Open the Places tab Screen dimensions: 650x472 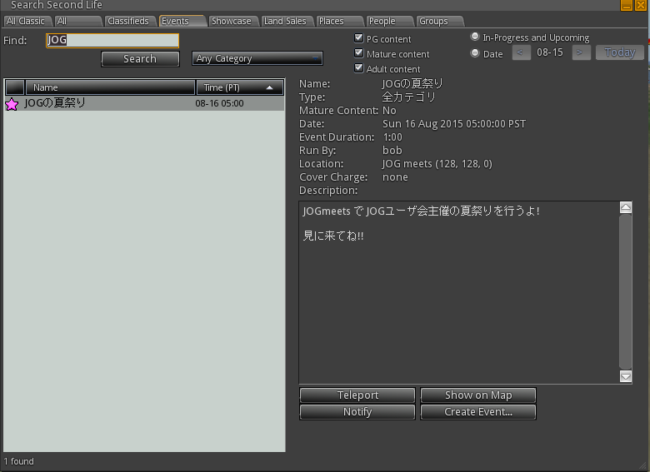[340, 21]
